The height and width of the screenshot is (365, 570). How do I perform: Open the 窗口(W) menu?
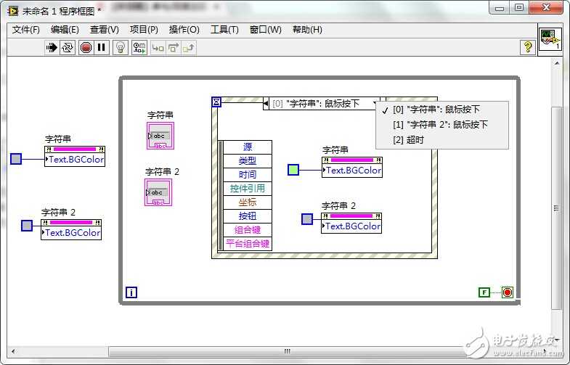click(265, 30)
